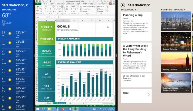Switch to the EXERCISE sheet tab
This screenshot has width=193, height=111.
coord(62,103)
